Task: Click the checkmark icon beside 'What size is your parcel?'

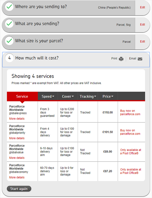Action: coord(9,41)
